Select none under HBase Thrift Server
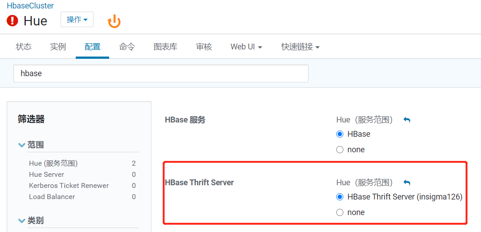This screenshot has width=481, height=232. pyautogui.click(x=339, y=212)
